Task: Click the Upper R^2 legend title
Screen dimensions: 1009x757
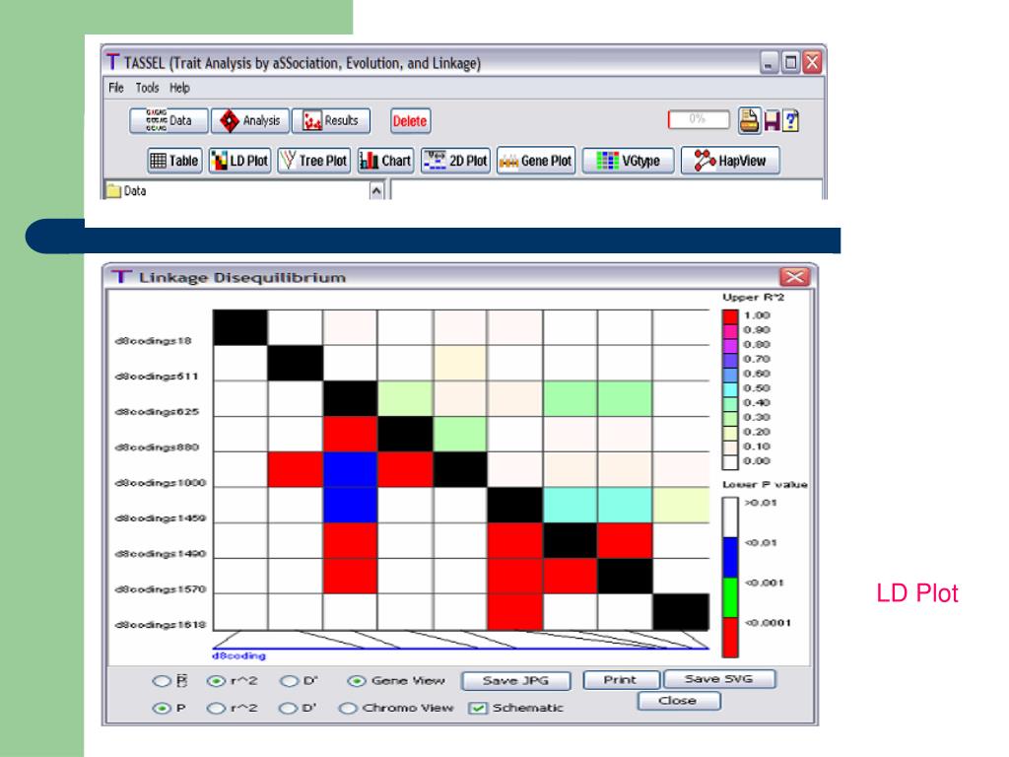Action: 753,298
